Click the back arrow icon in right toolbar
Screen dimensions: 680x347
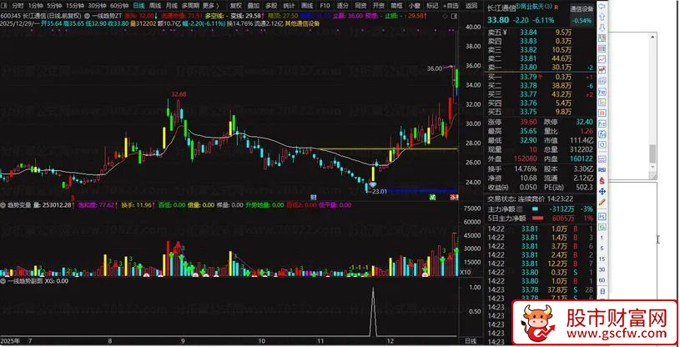[602, 7]
